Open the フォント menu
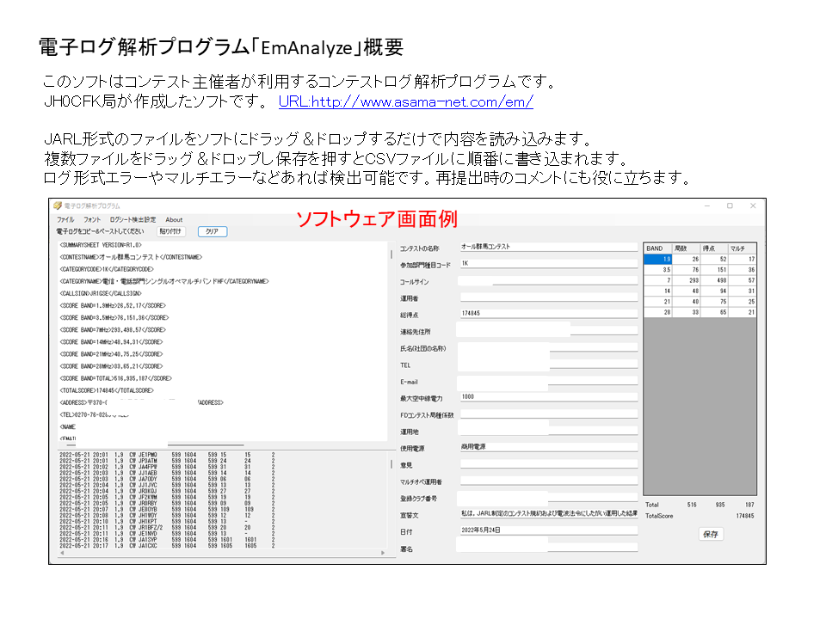The width and height of the screenshot is (826, 619). point(92,220)
